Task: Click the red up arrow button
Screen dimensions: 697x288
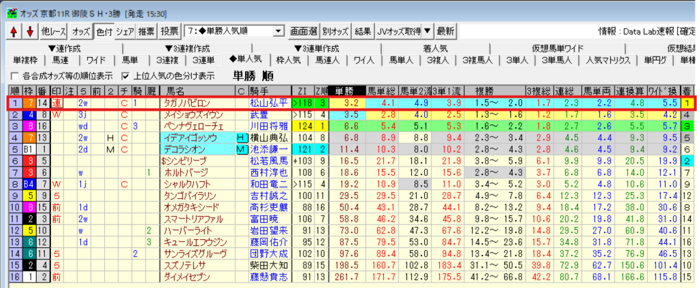Action: click(14, 31)
